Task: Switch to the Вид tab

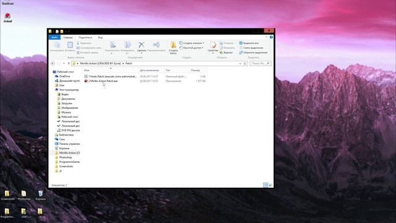Action: [100, 37]
